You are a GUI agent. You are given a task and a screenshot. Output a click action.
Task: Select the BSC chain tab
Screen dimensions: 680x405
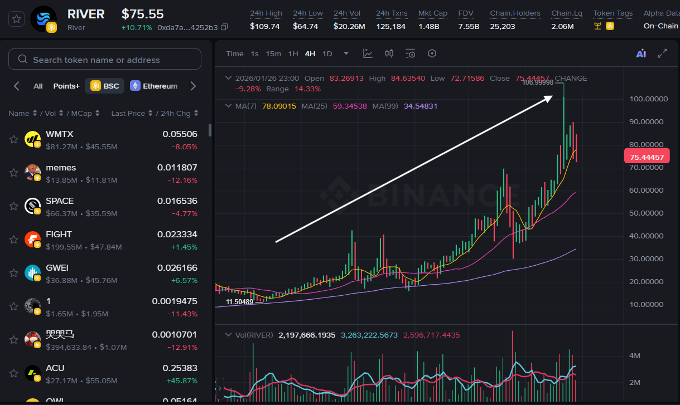click(x=105, y=86)
